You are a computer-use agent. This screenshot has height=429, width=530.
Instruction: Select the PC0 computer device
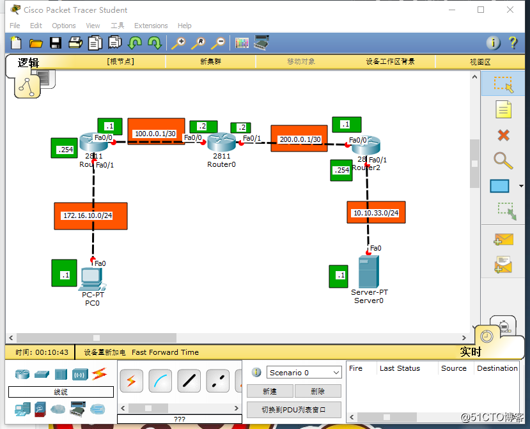pos(92,279)
